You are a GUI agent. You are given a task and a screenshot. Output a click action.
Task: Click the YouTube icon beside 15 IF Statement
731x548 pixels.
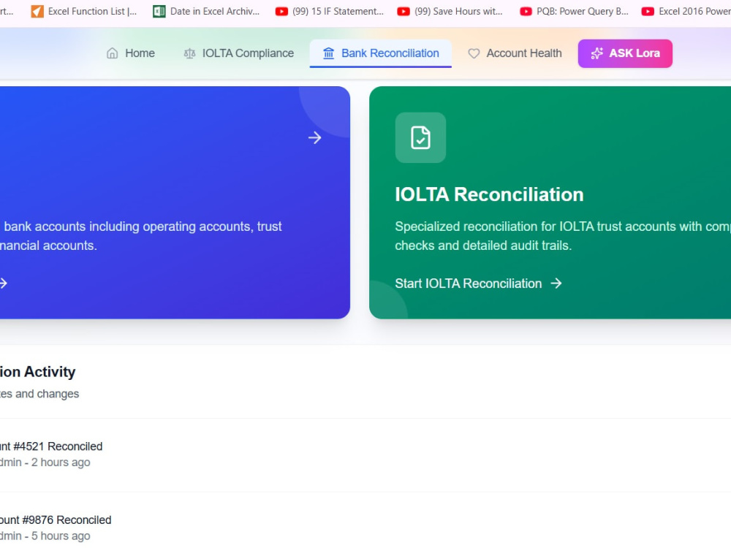(x=281, y=11)
